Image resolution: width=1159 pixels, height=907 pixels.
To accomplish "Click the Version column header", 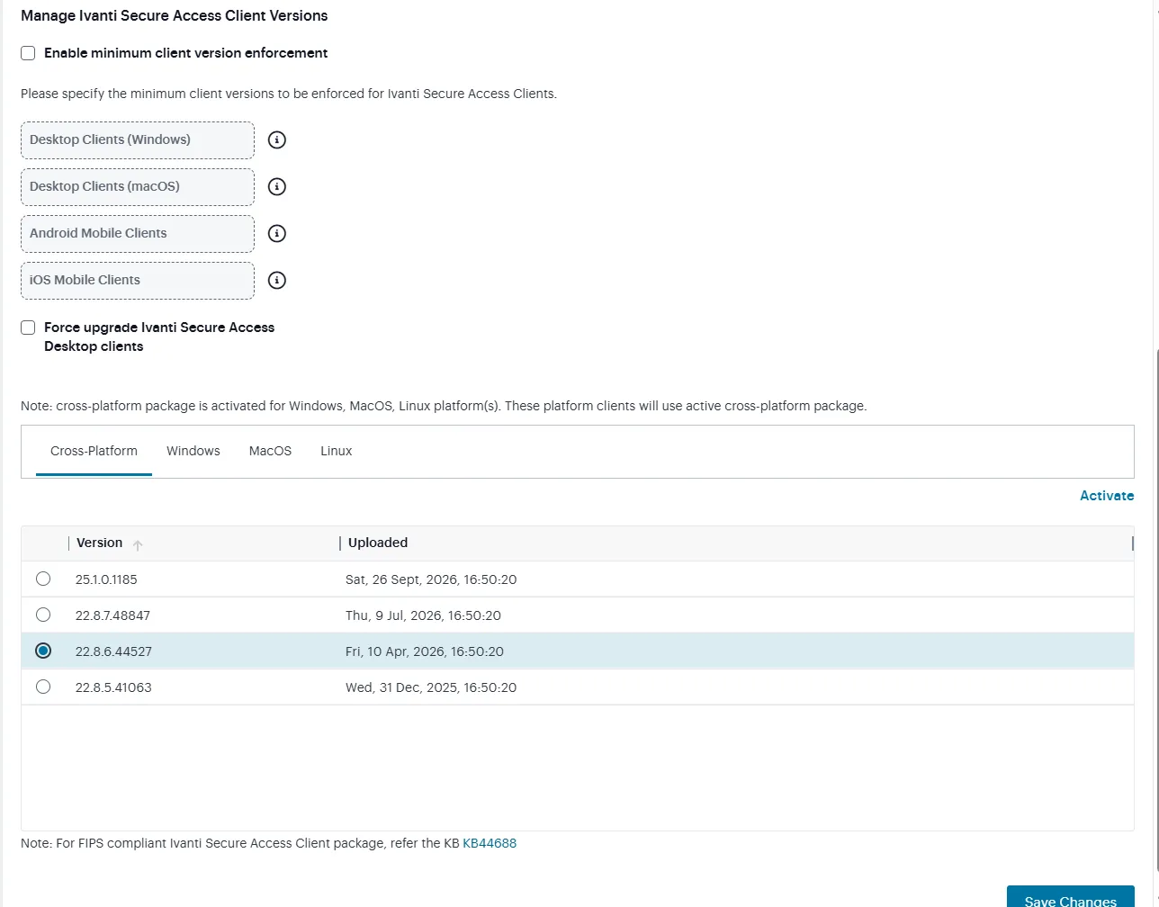I will 99,543.
